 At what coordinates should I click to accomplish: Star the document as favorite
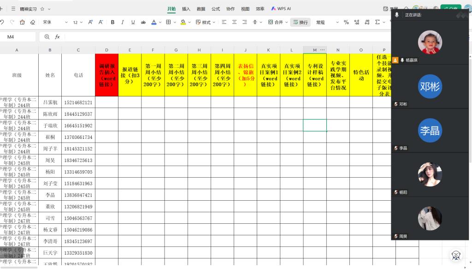[x=42, y=9]
